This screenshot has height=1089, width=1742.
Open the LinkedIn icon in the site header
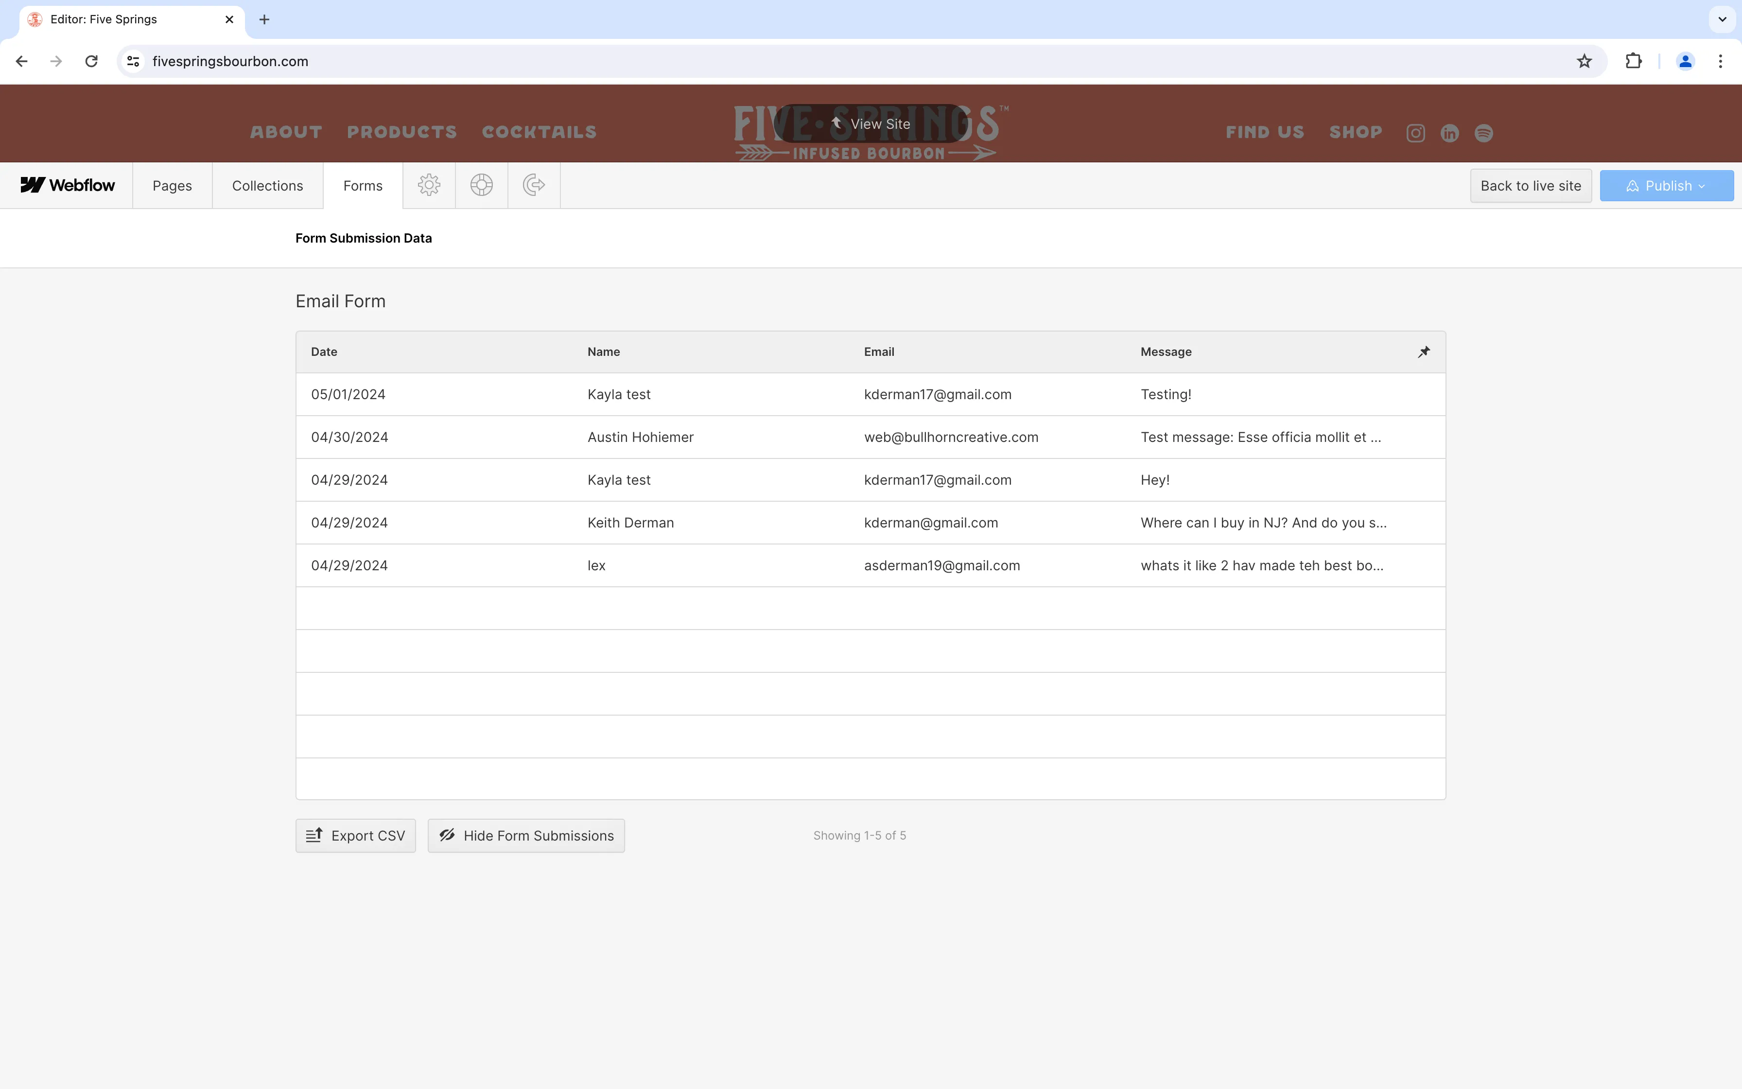1449,133
